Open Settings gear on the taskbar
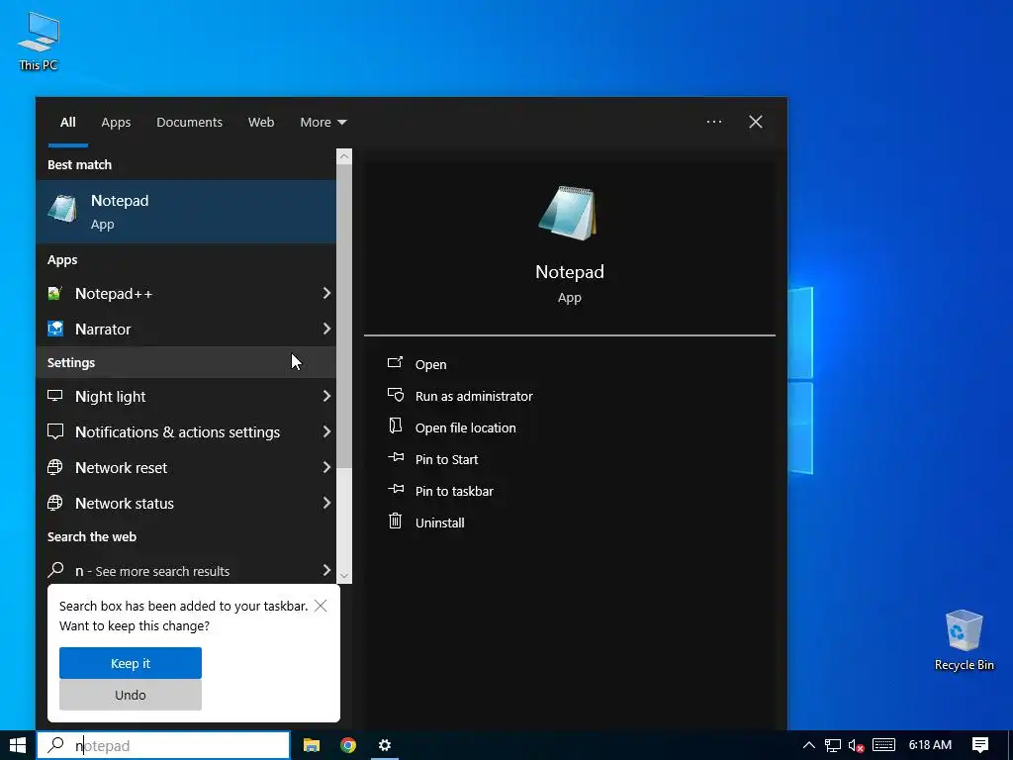The width and height of the screenshot is (1013, 760). 385,745
